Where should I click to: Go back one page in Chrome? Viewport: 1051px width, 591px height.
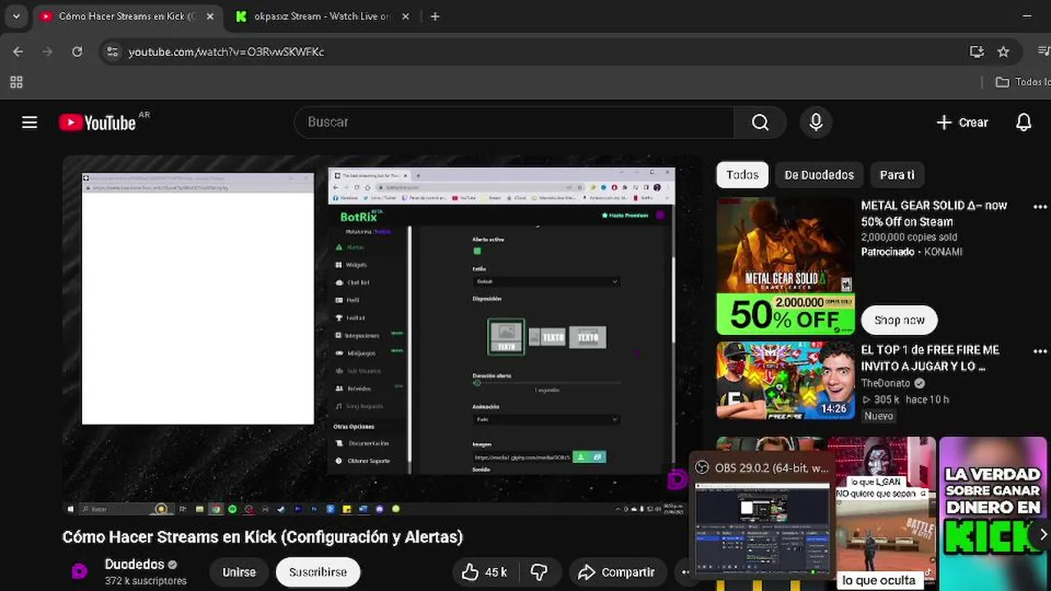18,52
